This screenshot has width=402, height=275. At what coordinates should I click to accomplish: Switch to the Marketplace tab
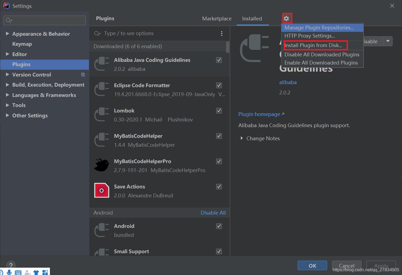pos(217,19)
